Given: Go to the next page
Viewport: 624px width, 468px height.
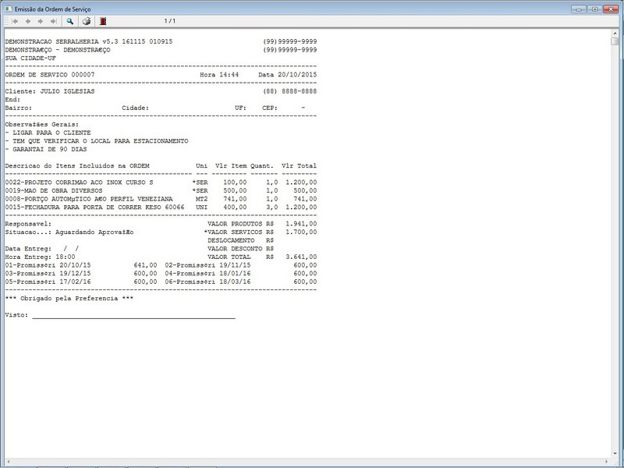Looking at the screenshot, I should point(41,21).
